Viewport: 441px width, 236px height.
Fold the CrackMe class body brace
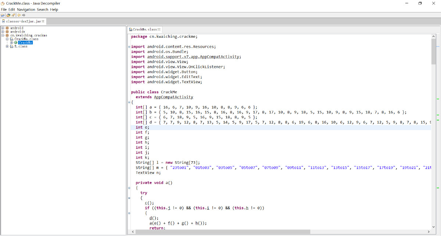click(129, 102)
